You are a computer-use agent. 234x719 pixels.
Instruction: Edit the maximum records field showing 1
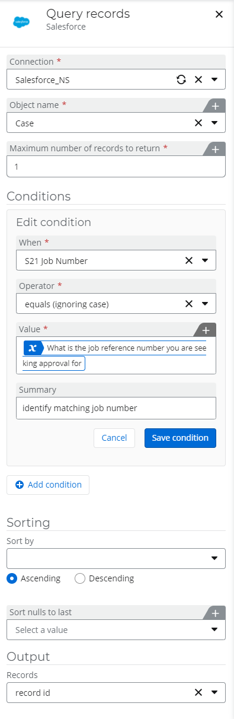[x=116, y=167]
